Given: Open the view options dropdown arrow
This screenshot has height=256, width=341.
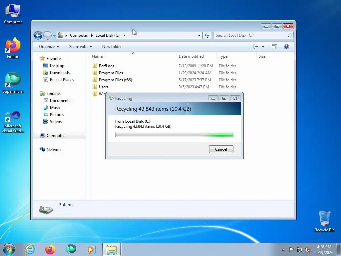Looking at the screenshot, I should pyautogui.click(x=263, y=47).
